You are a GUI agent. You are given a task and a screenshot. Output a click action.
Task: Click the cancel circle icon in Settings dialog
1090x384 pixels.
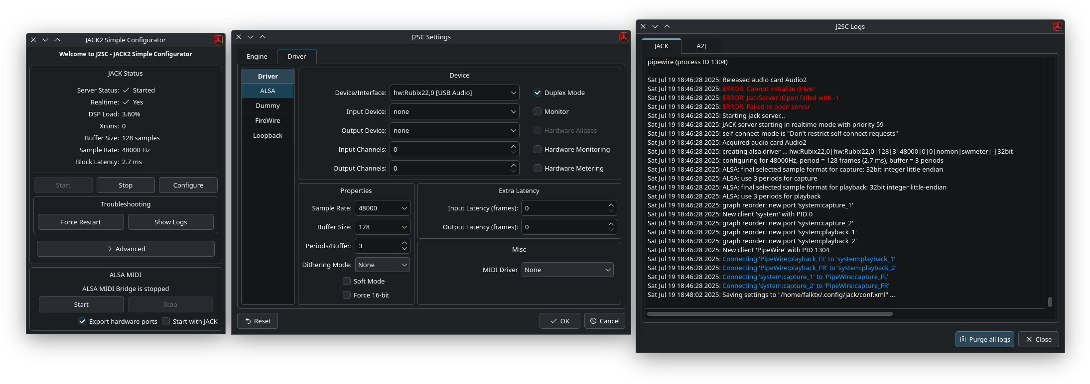click(593, 321)
